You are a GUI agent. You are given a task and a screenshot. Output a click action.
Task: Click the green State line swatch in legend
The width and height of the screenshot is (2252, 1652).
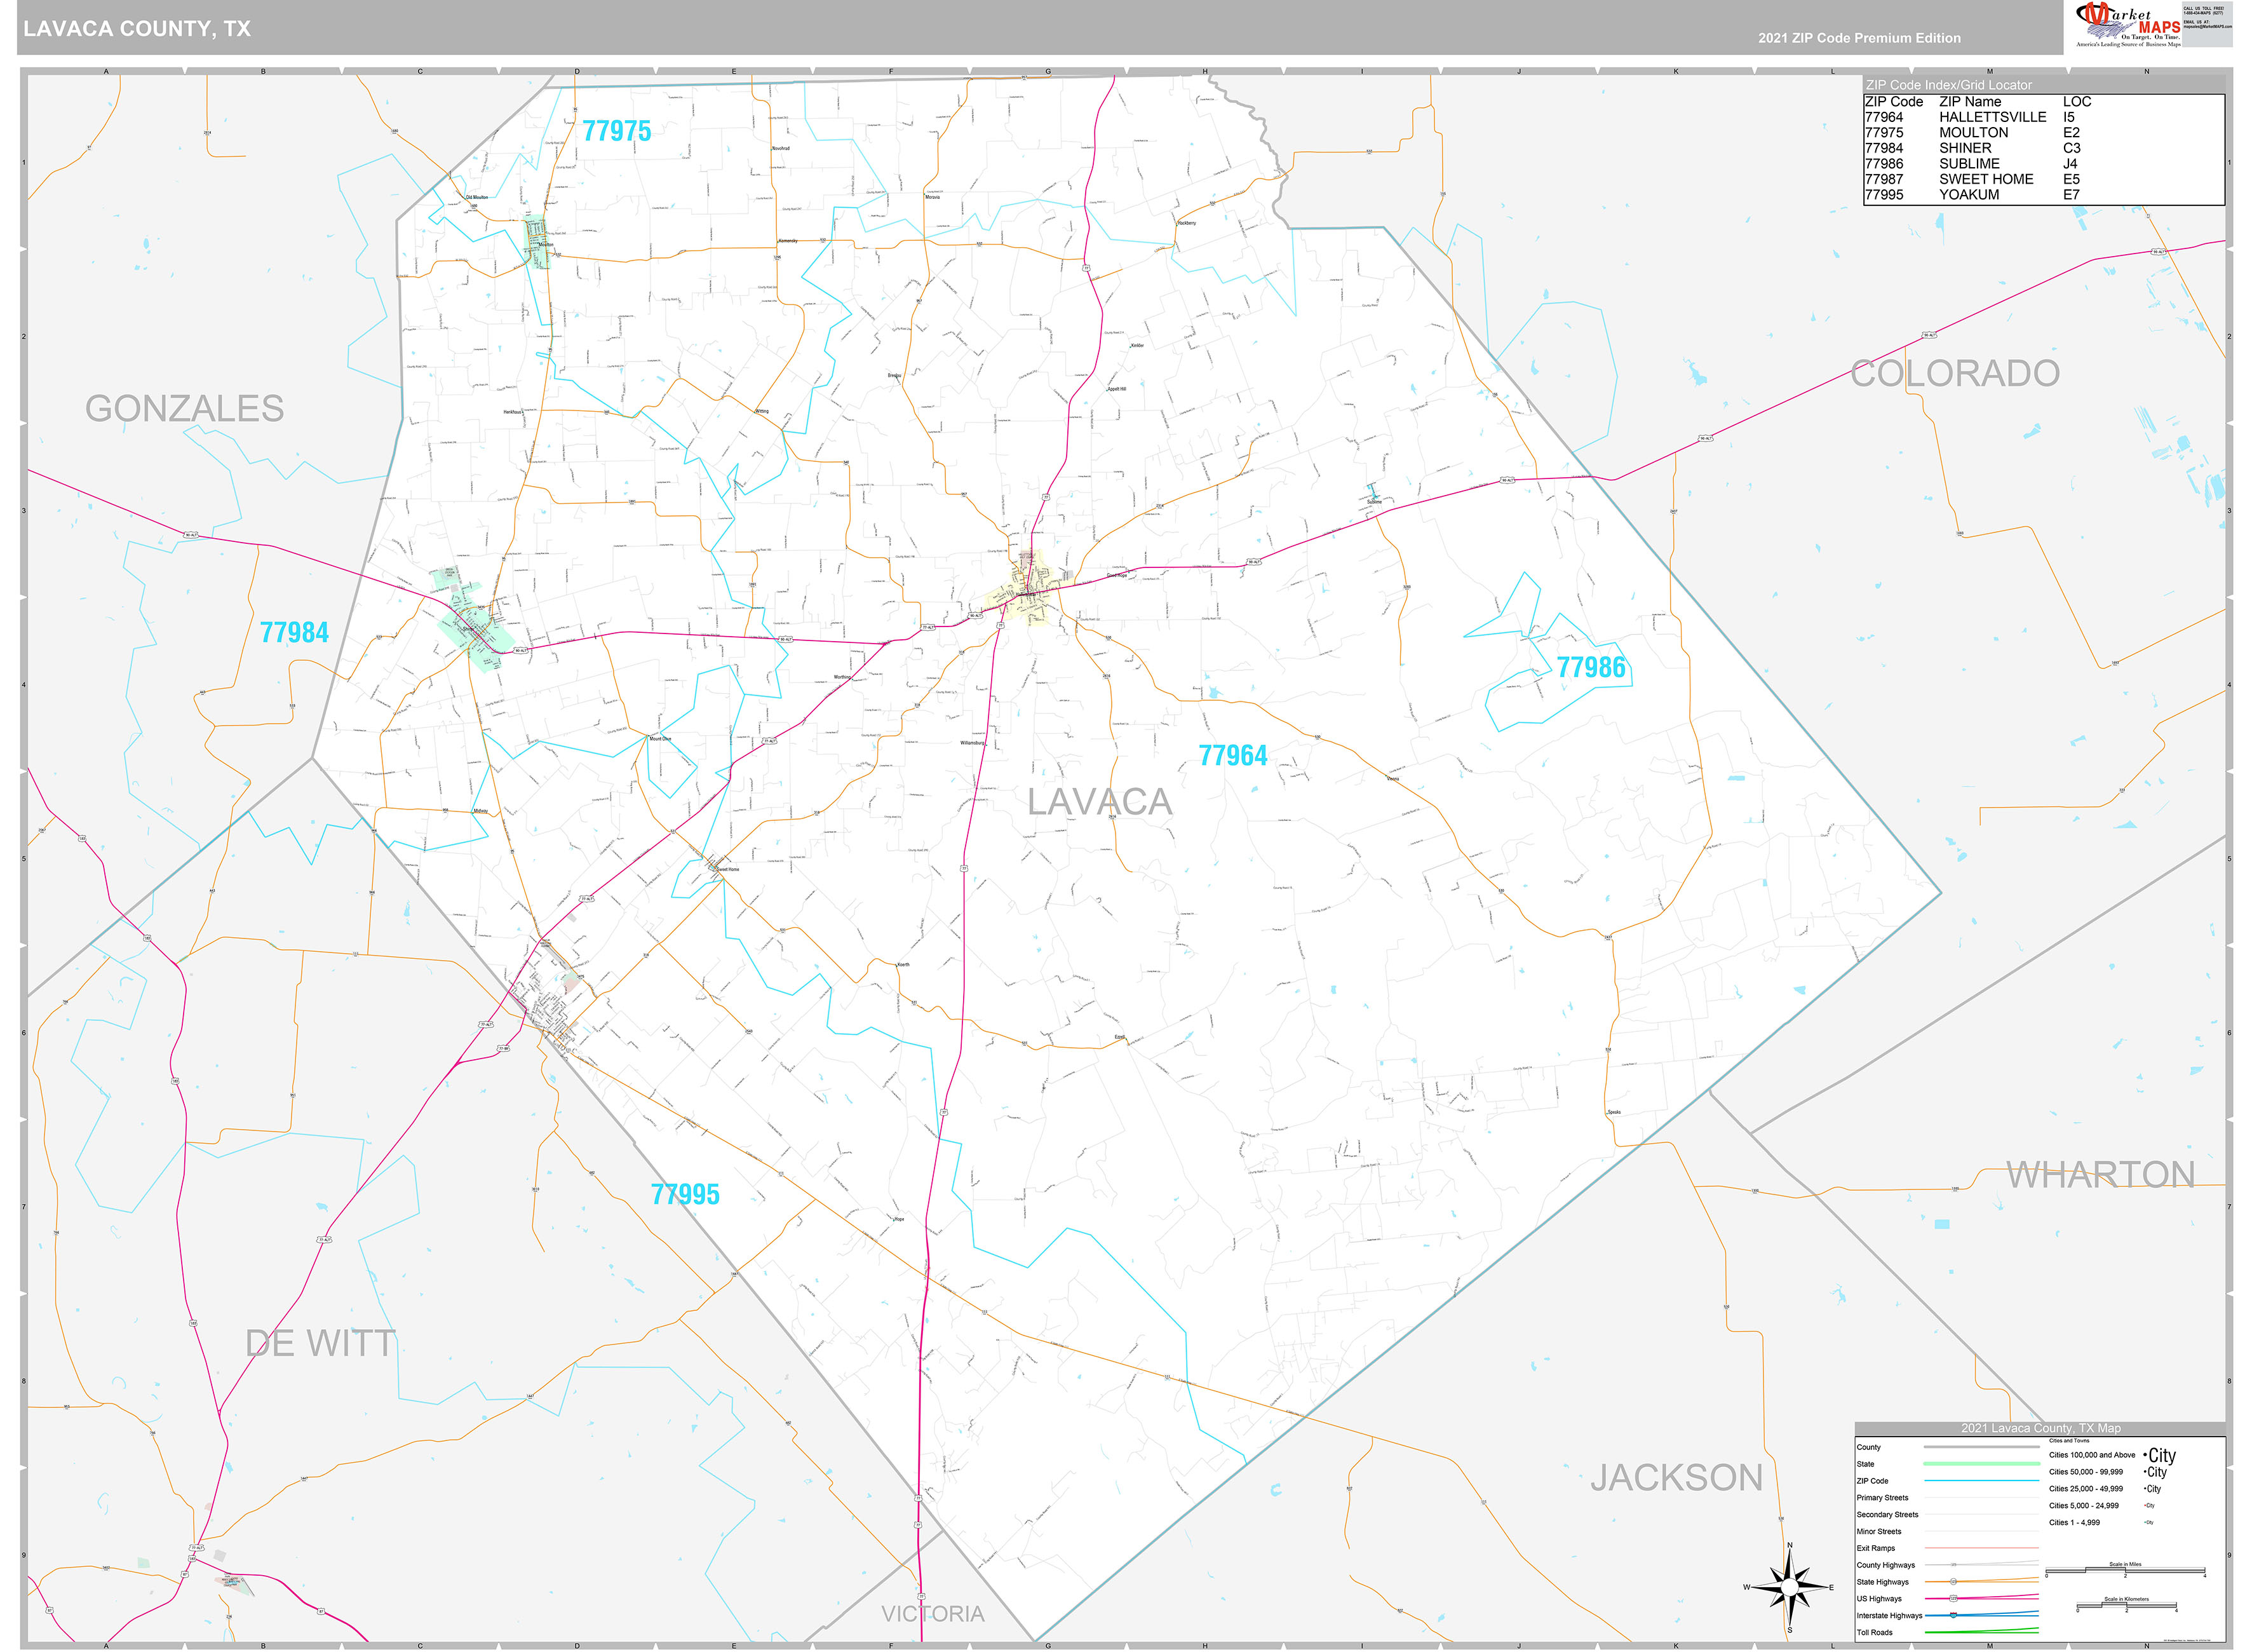click(x=1982, y=1464)
